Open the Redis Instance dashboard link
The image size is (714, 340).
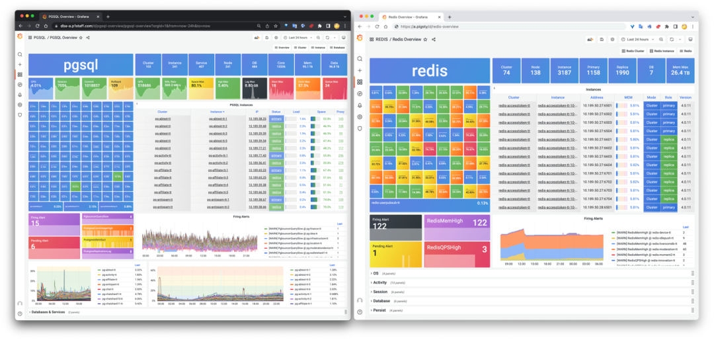pos(662,51)
